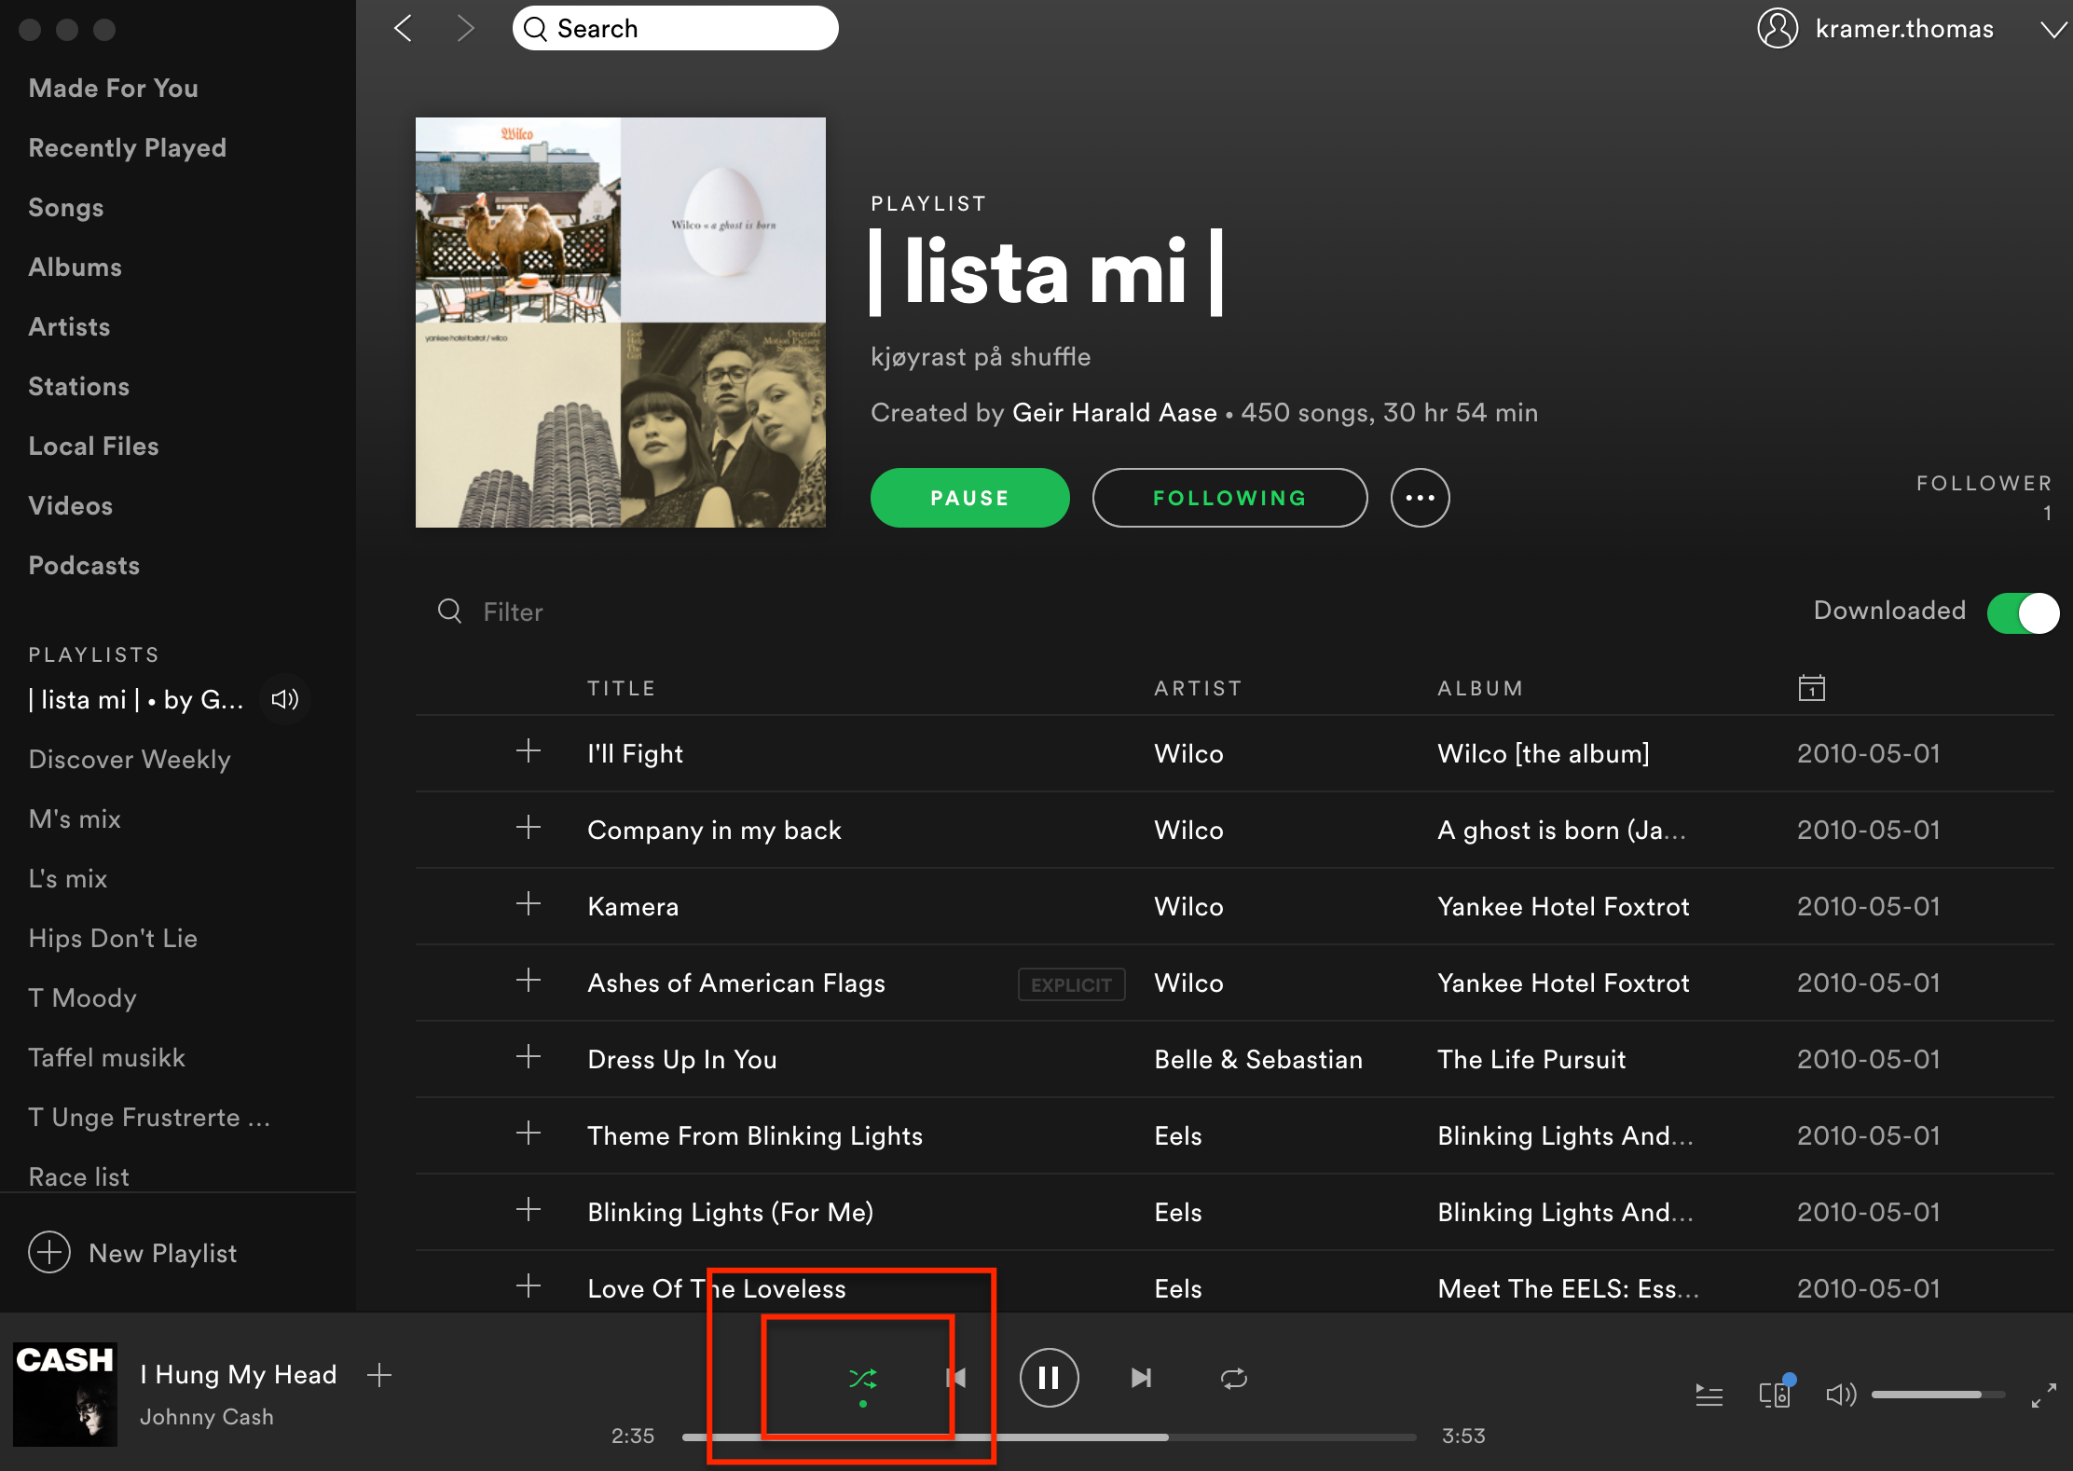The height and width of the screenshot is (1471, 2073).
Task: Save Blinking Lights (For Me) track
Action: 529,1210
